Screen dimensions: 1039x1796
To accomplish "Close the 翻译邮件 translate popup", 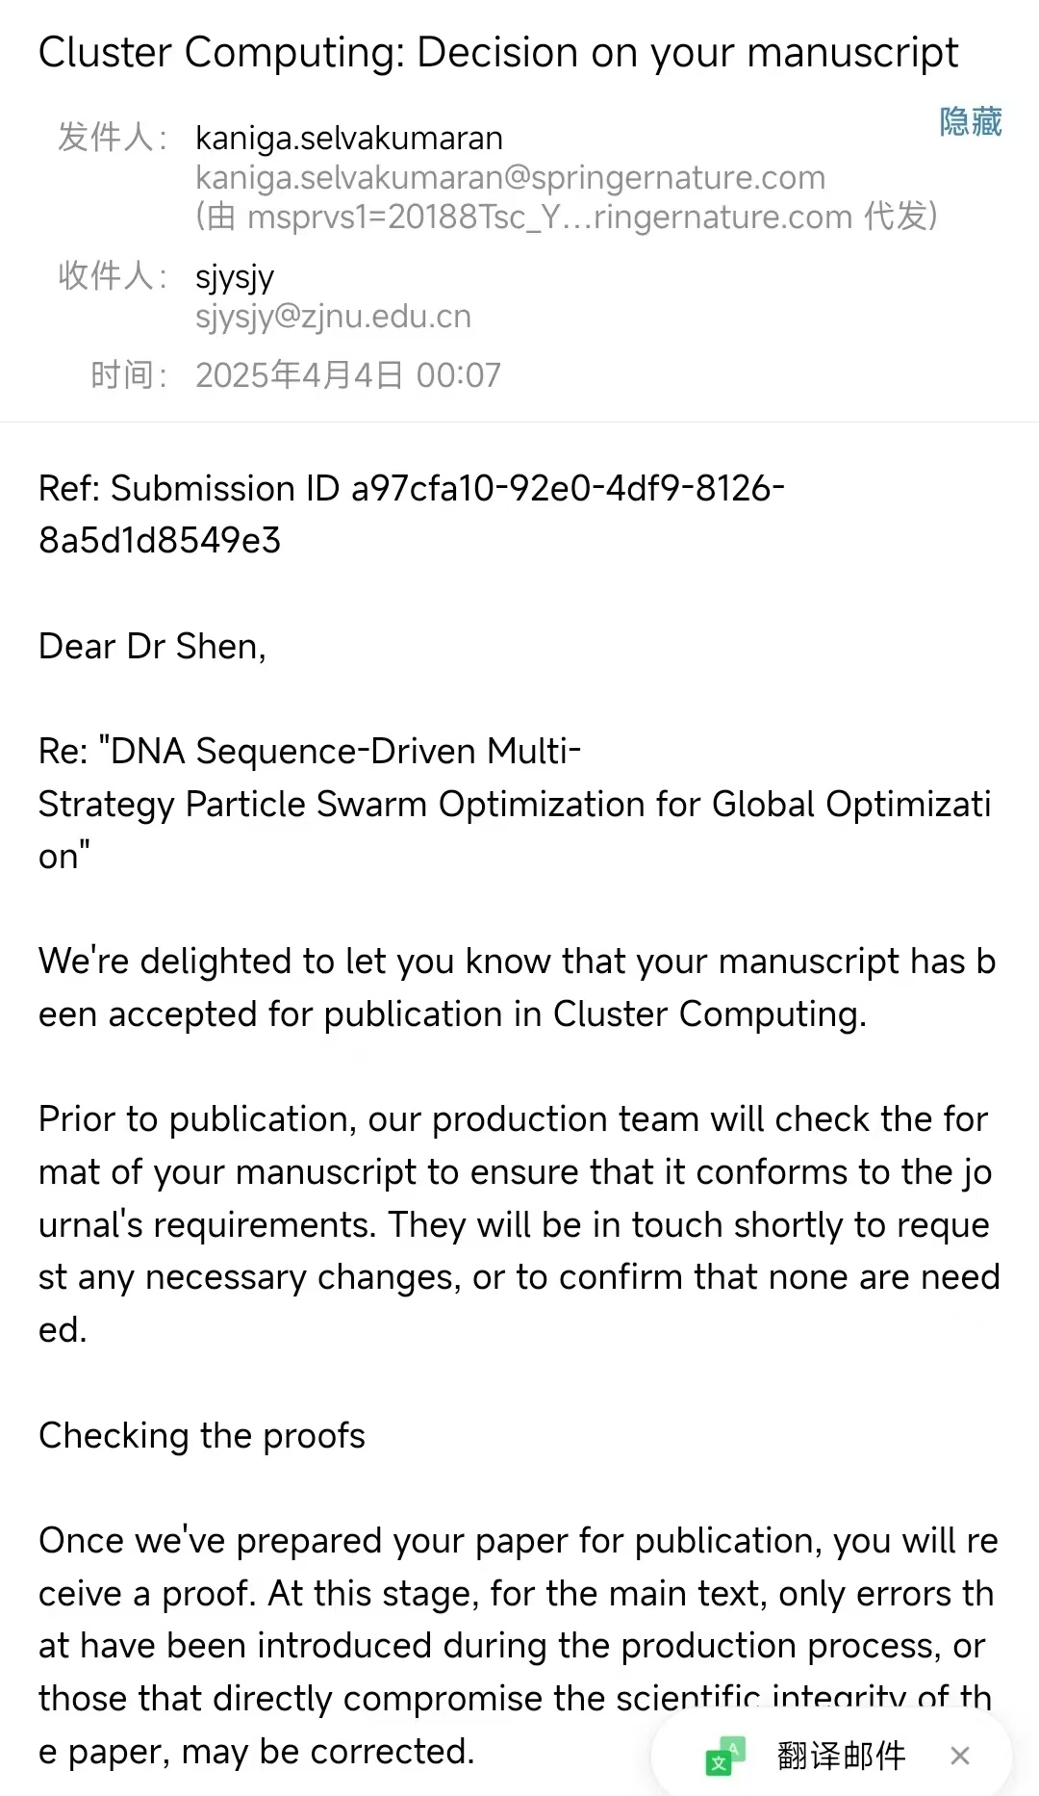I will pyautogui.click(x=959, y=1755).
